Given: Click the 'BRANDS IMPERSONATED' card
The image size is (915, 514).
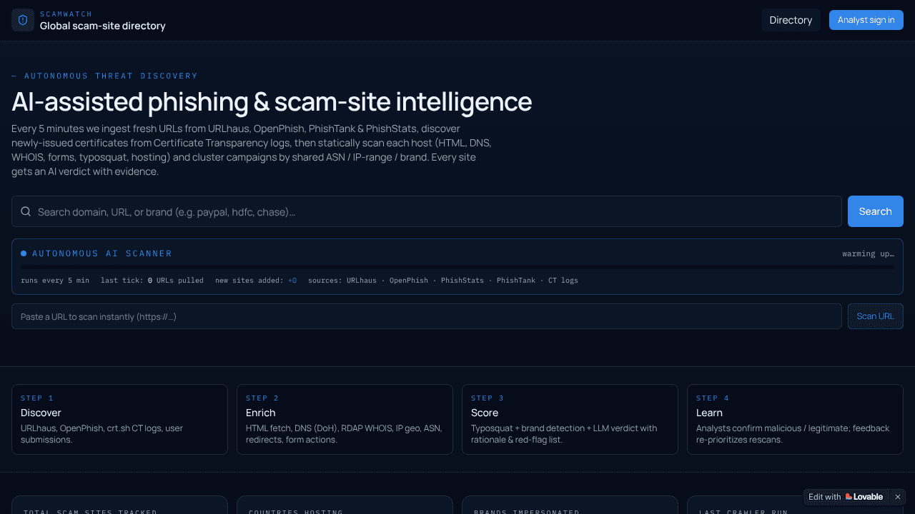Looking at the screenshot, I should [570, 505].
